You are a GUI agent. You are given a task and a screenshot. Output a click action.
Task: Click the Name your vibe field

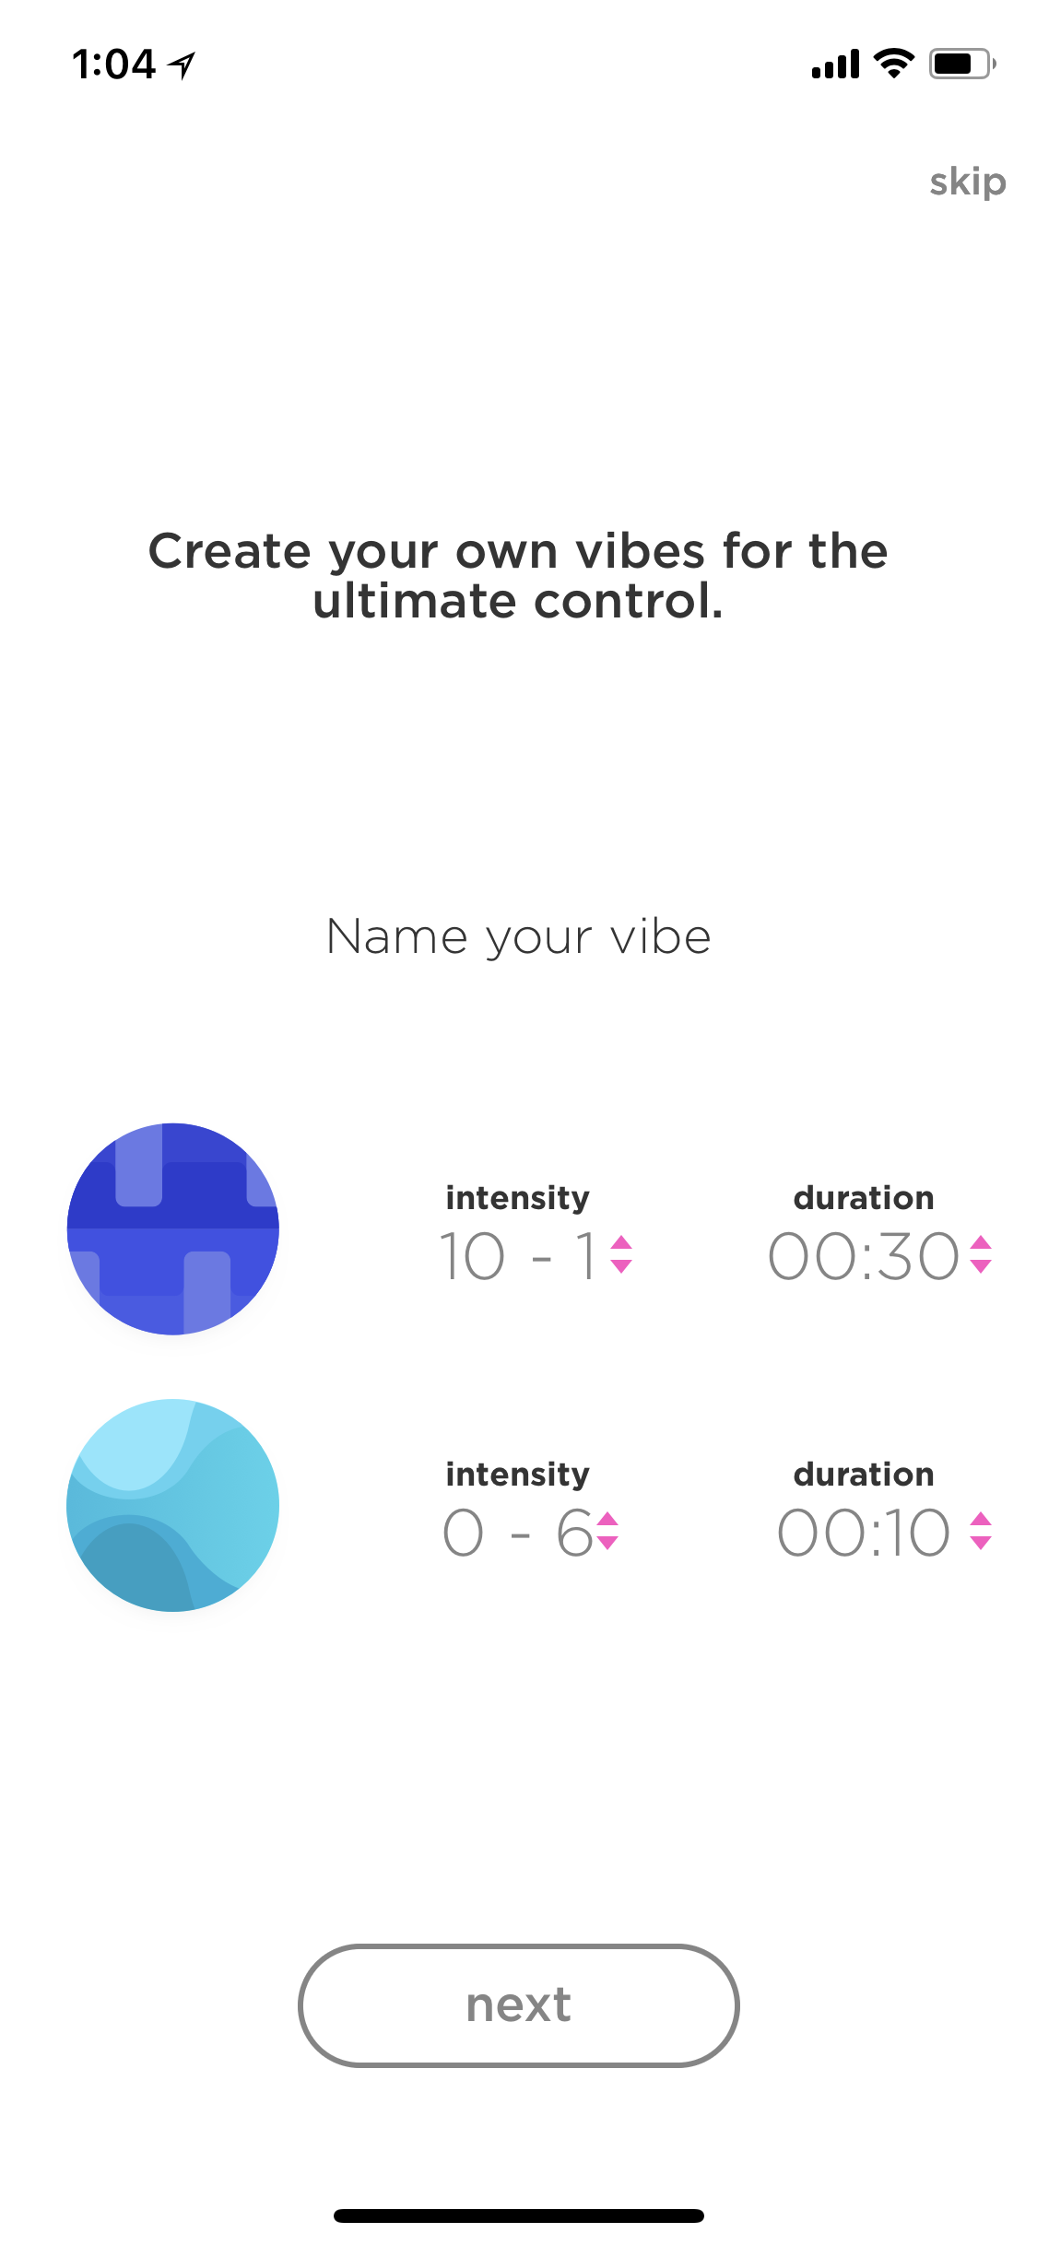click(x=519, y=938)
